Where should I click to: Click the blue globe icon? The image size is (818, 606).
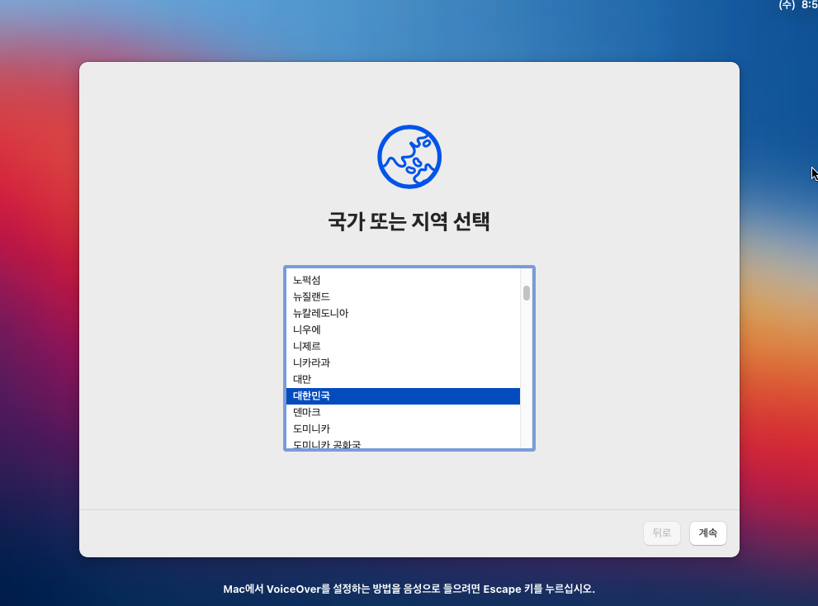[409, 157]
